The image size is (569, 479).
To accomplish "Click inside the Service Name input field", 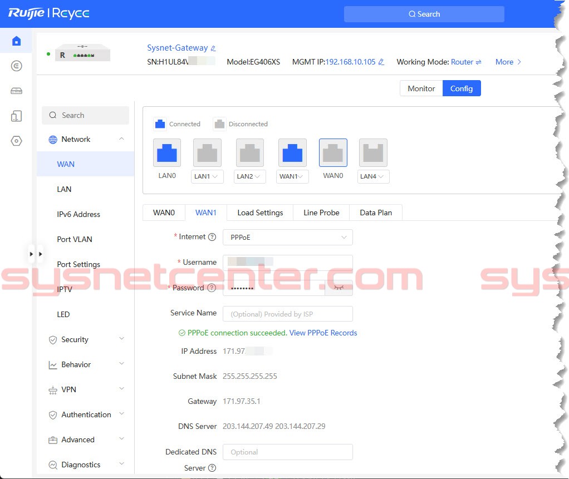I will (287, 314).
